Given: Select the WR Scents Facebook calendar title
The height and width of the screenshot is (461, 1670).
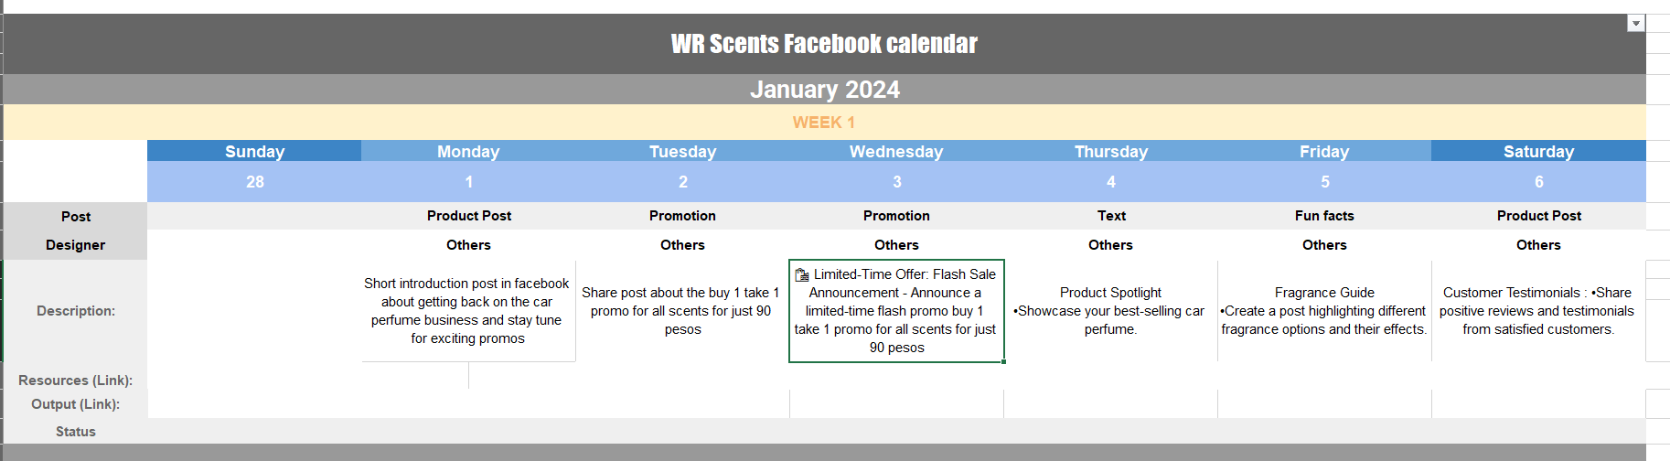Looking at the screenshot, I should (x=824, y=44).
